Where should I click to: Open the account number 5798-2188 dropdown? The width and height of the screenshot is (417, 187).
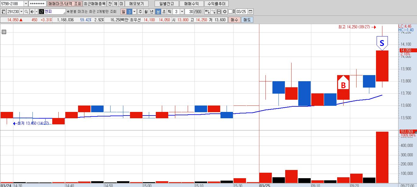click(x=26, y=4)
